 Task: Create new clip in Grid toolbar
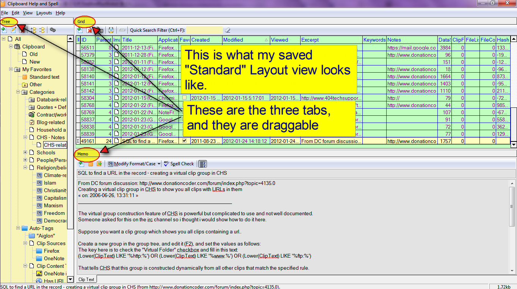[80, 30]
